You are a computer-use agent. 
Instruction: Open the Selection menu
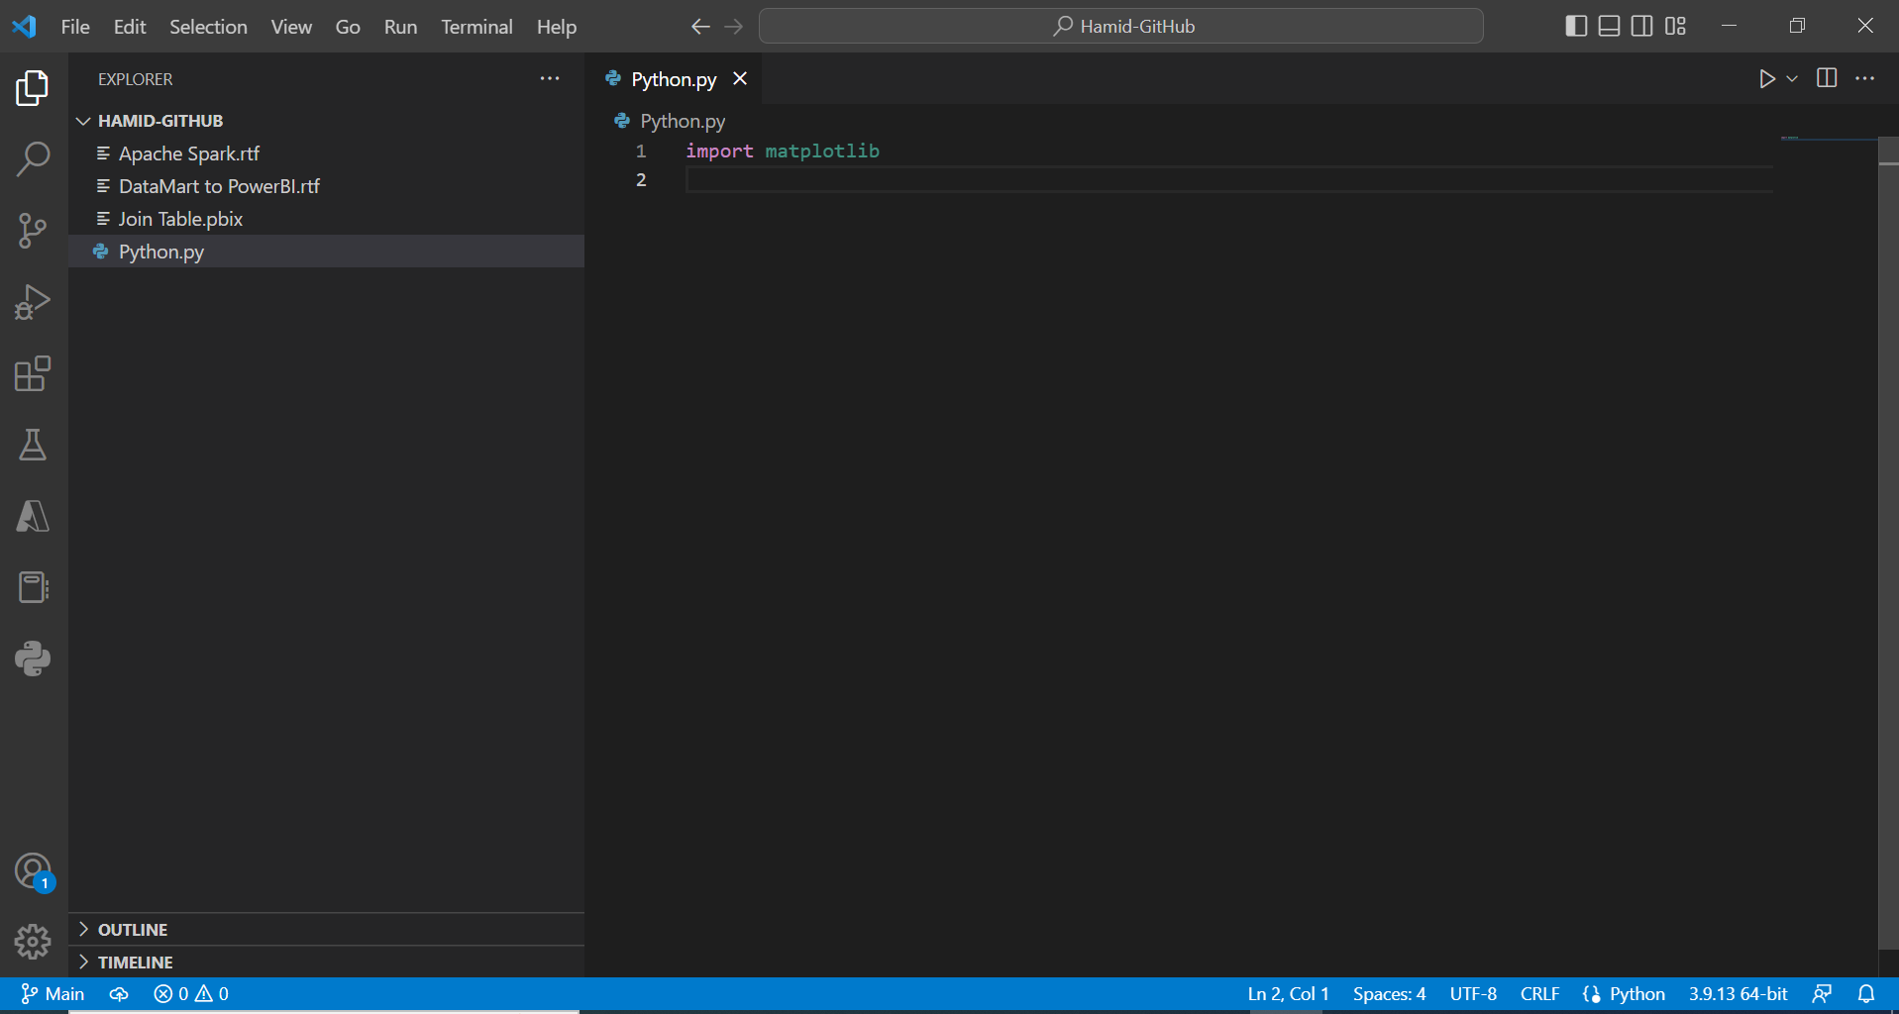point(208,27)
